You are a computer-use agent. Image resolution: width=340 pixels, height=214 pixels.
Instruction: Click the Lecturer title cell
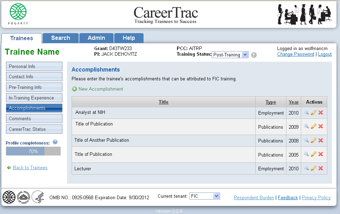pos(164,169)
